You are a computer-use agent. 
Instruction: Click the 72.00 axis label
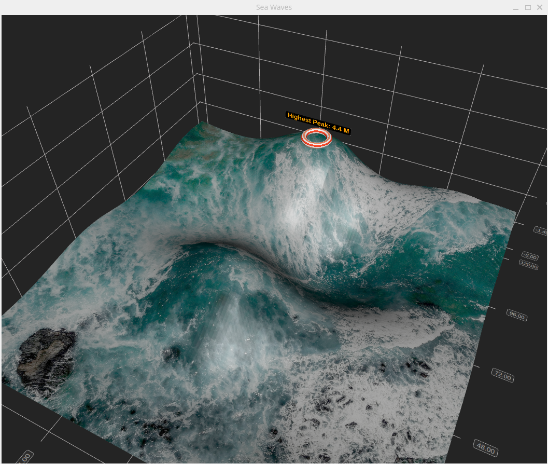pos(502,375)
